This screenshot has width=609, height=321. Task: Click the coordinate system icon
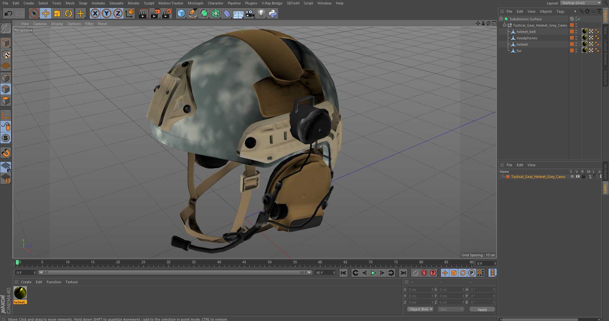coord(130,13)
